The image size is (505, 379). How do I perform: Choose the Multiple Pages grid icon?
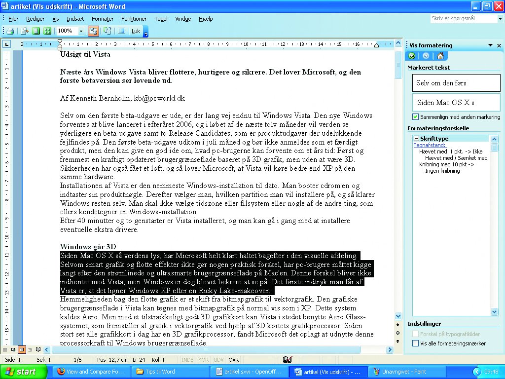pos(47,31)
